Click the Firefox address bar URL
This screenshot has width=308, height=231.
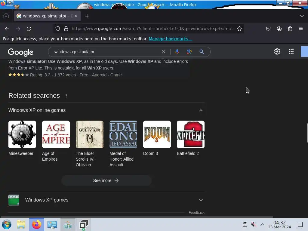click(153, 29)
